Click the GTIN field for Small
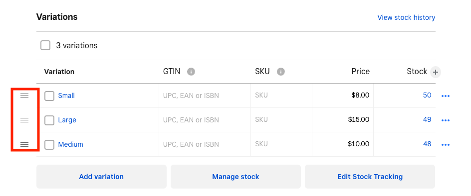The width and height of the screenshot is (471, 196). 205,96
